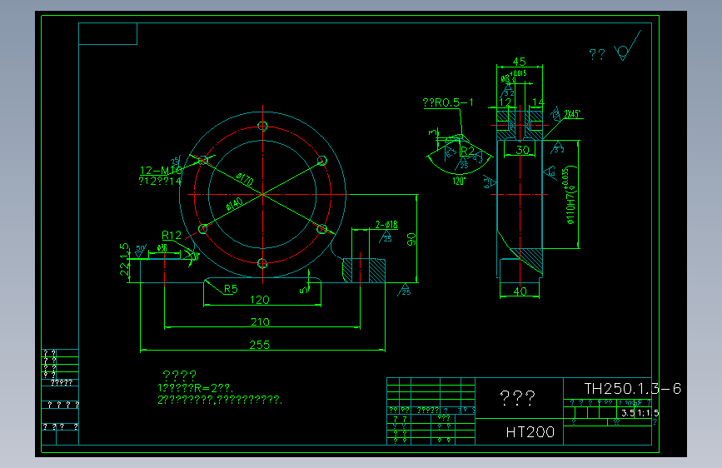The width and height of the screenshot is (722, 468).
Task: Click the 255 overall base length dimension
Action: point(259,345)
